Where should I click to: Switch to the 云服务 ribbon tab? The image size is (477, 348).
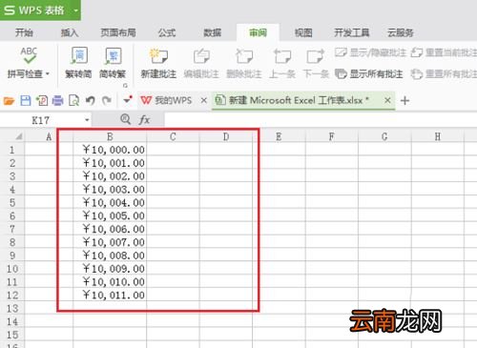[x=400, y=32]
